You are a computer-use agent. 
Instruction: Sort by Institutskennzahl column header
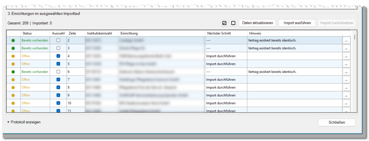(102, 33)
